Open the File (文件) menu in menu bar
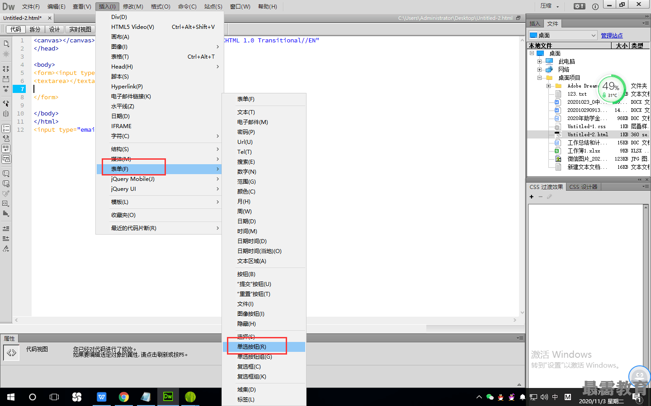This screenshot has height=406, width=651. (31, 6)
